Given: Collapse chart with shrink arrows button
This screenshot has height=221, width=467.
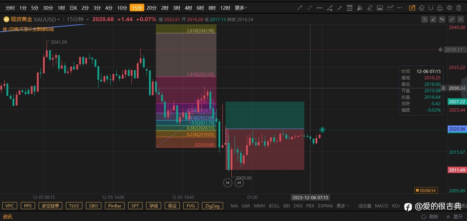Looking at the screenshot, I should 452,19.
